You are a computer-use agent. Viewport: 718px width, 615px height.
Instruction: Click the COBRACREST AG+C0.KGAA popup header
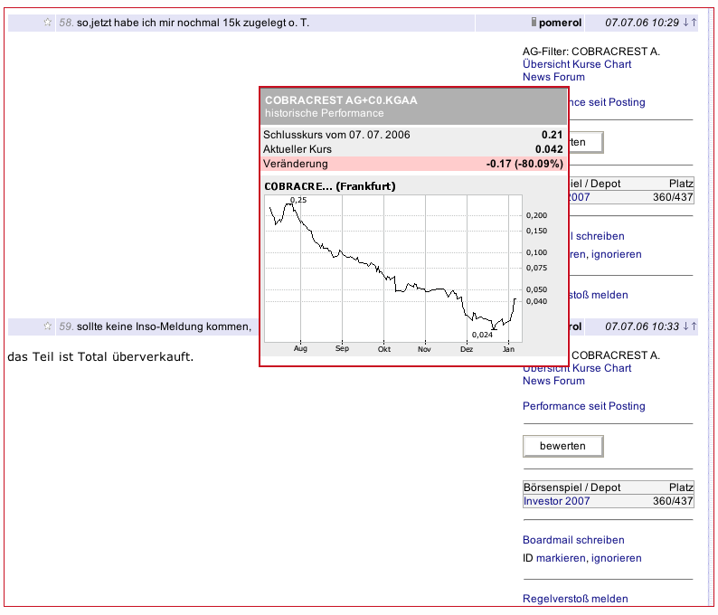click(x=414, y=107)
